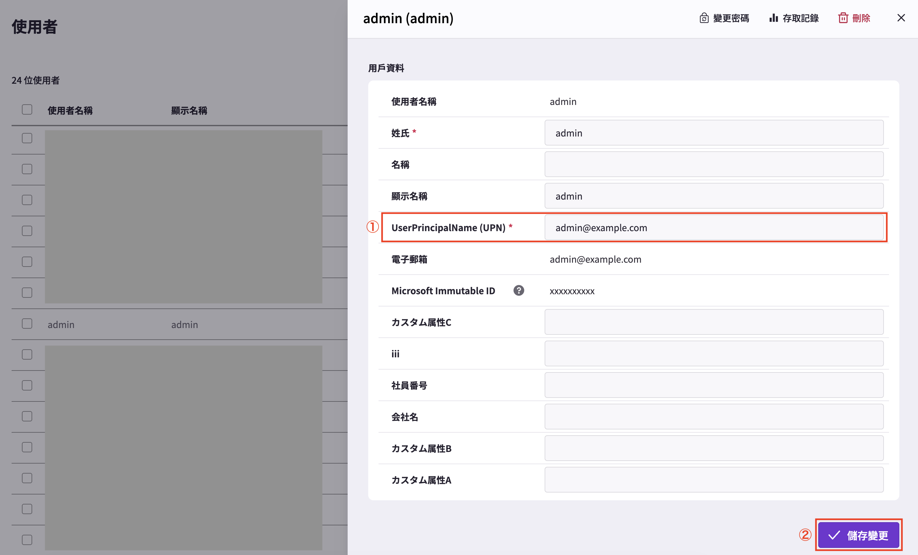Close the admin user detail panel
This screenshot has width=918, height=555.
coord(901,18)
